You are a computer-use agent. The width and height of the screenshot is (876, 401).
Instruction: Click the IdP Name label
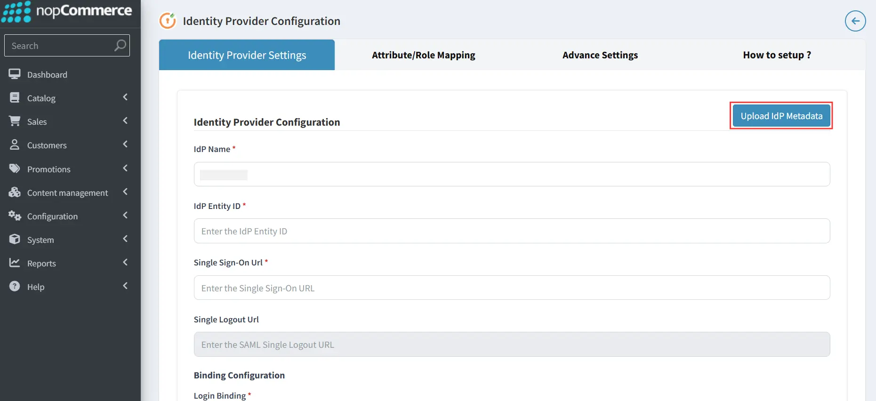click(212, 149)
